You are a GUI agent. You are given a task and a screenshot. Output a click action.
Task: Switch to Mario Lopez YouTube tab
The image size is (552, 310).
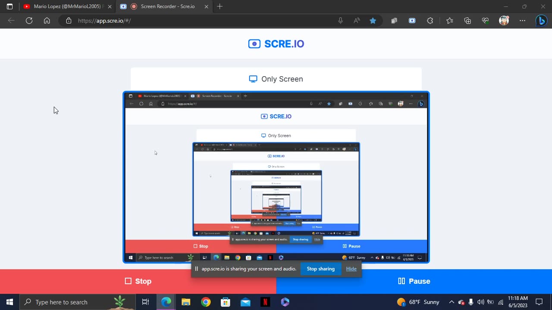click(x=67, y=6)
